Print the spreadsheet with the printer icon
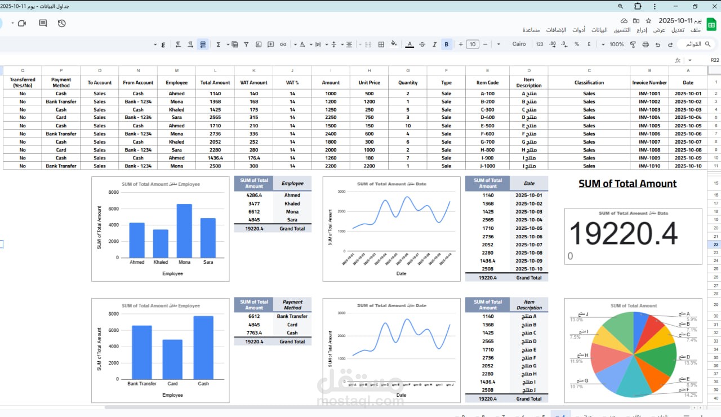This screenshot has width=721, height=417. pos(646,44)
